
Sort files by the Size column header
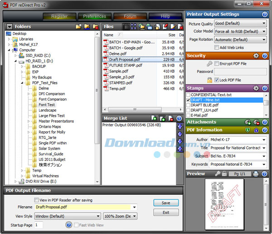[172, 35]
